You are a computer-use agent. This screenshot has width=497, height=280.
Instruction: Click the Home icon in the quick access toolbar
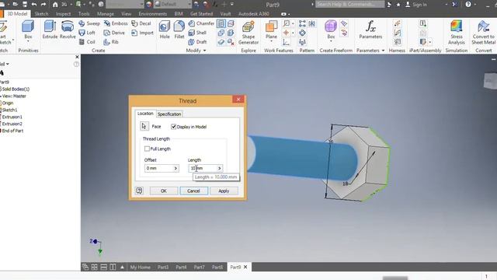click(x=55, y=5)
